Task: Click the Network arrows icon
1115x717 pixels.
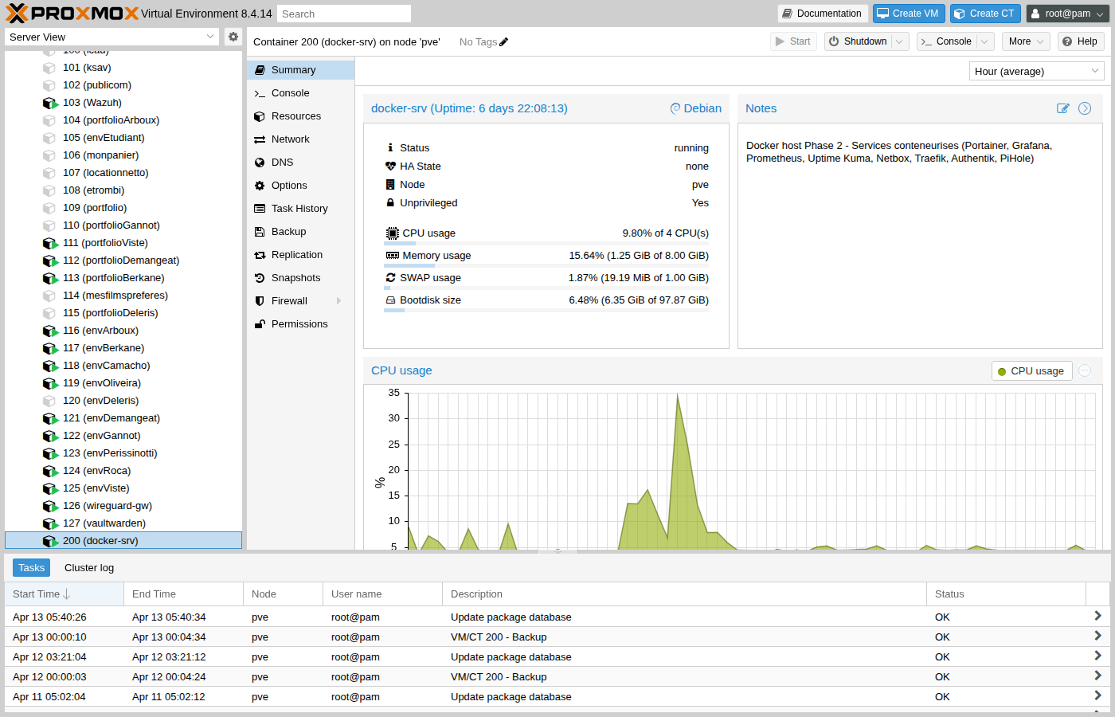Action: tap(260, 139)
